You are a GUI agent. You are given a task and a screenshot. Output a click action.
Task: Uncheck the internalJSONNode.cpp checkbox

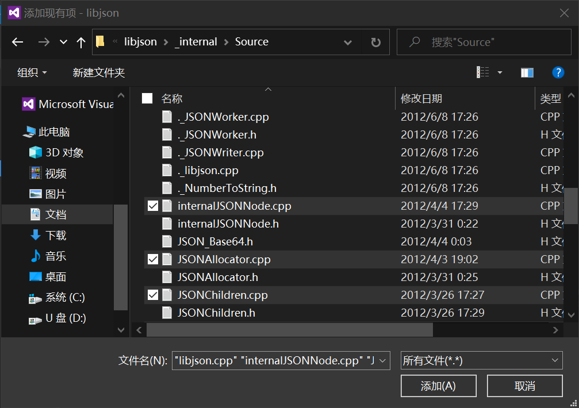153,206
